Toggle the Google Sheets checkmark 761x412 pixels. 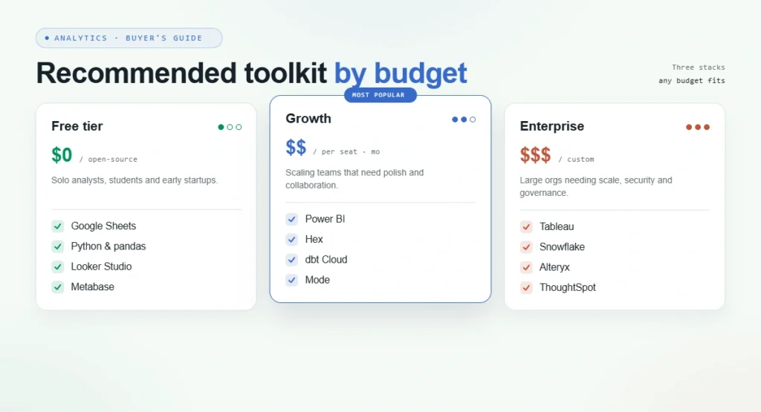[x=58, y=226]
